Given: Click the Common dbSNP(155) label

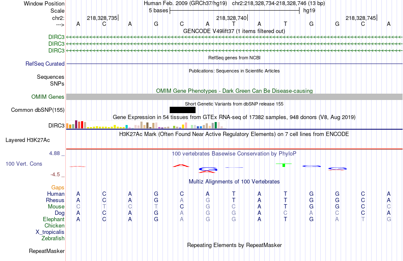Looking at the screenshot, I should pyautogui.click(x=38, y=110).
